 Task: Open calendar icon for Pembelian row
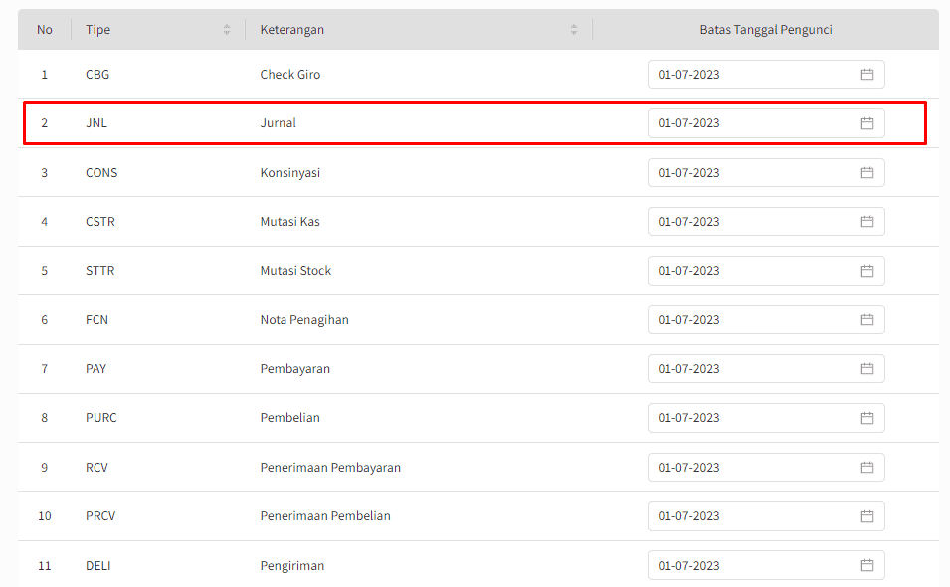(x=866, y=418)
